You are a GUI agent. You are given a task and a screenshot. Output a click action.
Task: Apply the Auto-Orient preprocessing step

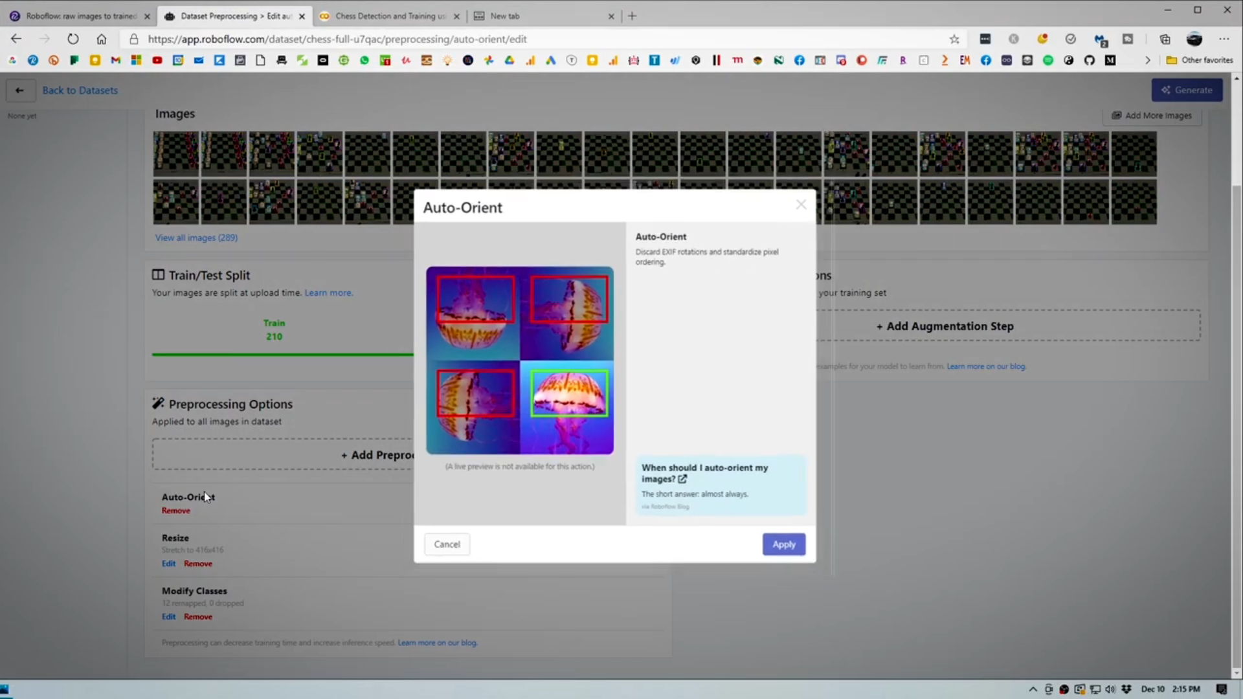click(x=783, y=544)
